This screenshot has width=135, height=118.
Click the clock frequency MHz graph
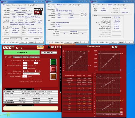point(109,60)
